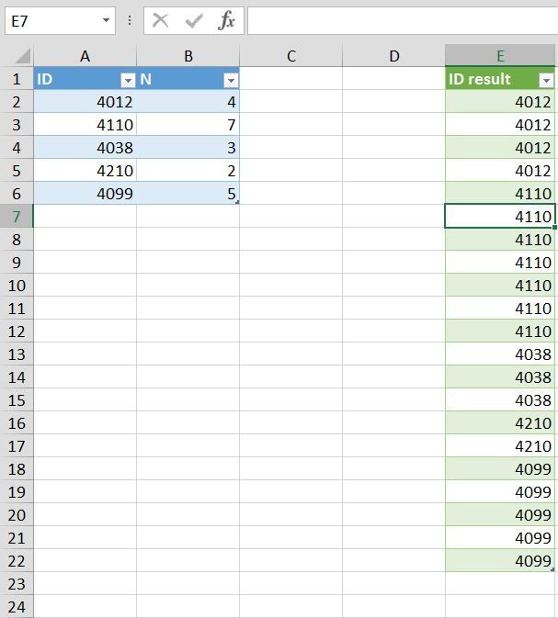The width and height of the screenshot is (558, 618).
Task: Click cell E13 with first 4038
Action: click(500, 354)
